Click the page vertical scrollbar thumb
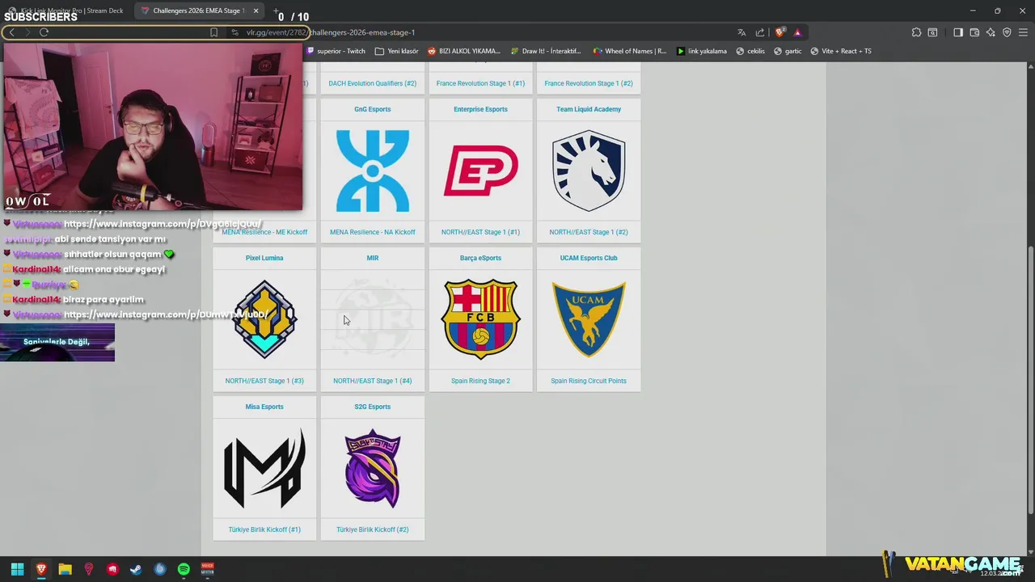The width and height of the screenshot is (1035, 582). tap(1030, 380)
